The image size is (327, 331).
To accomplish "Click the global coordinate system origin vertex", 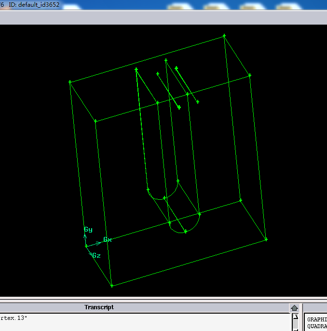I will click(86, 246).
